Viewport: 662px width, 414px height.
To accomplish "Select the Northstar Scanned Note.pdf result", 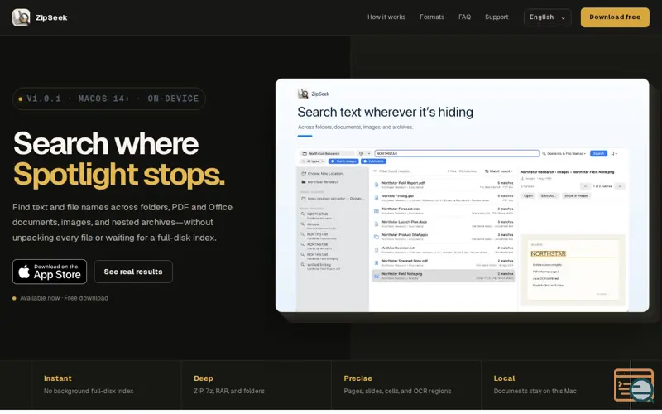I will coord(443,262).
